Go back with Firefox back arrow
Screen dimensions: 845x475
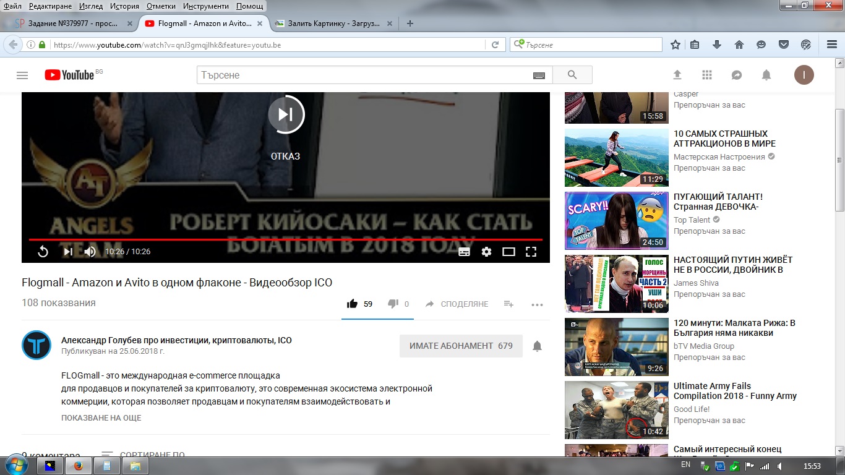[x=13, y=45]
